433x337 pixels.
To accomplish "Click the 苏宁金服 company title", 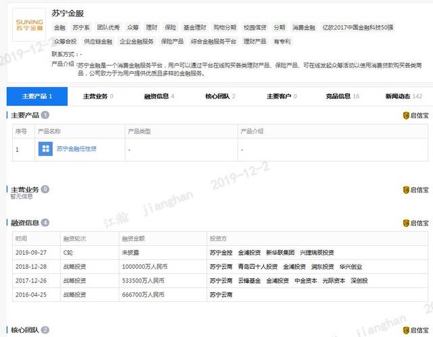I will point(68,14).
